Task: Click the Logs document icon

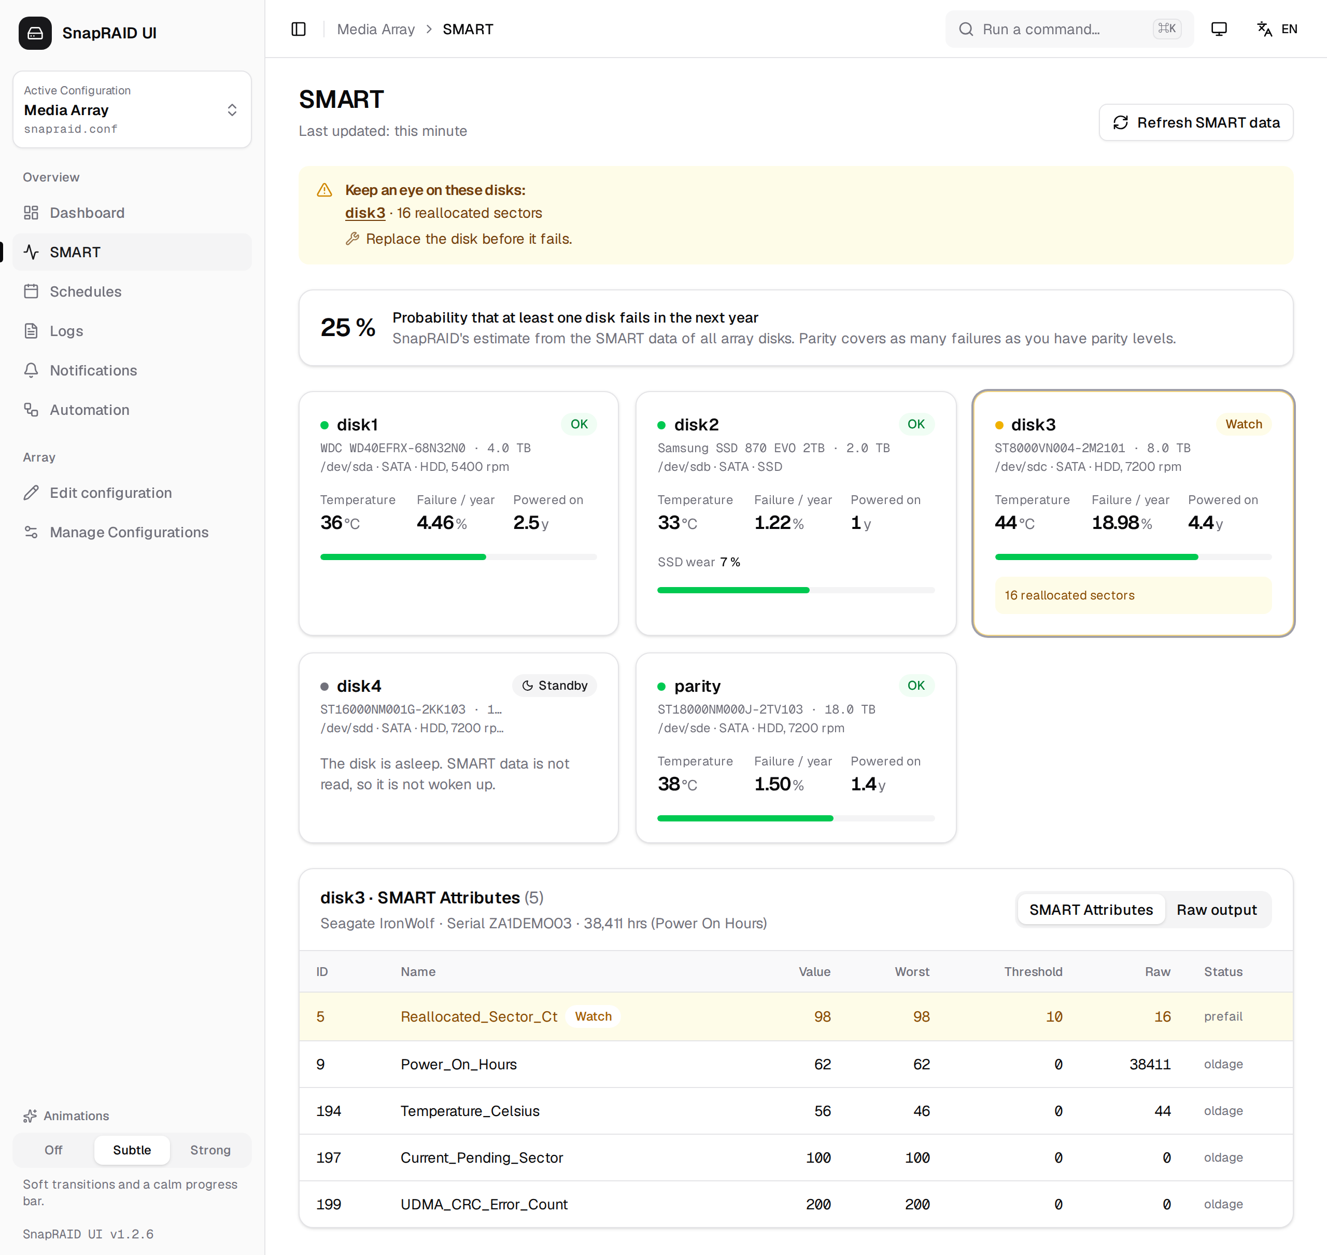Action: pos(32,331)
